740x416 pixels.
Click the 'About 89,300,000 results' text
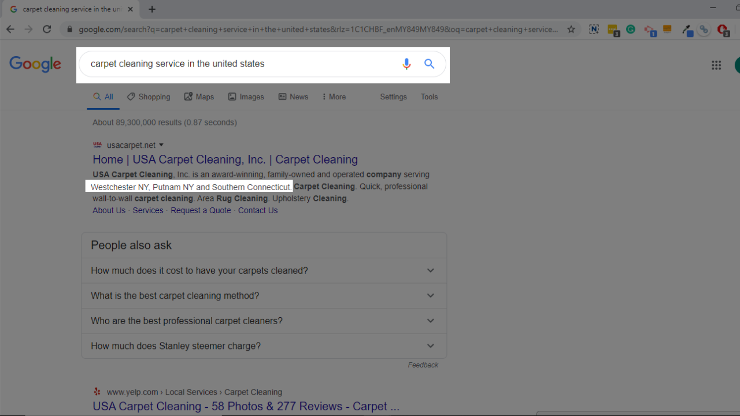click(165, 122)
